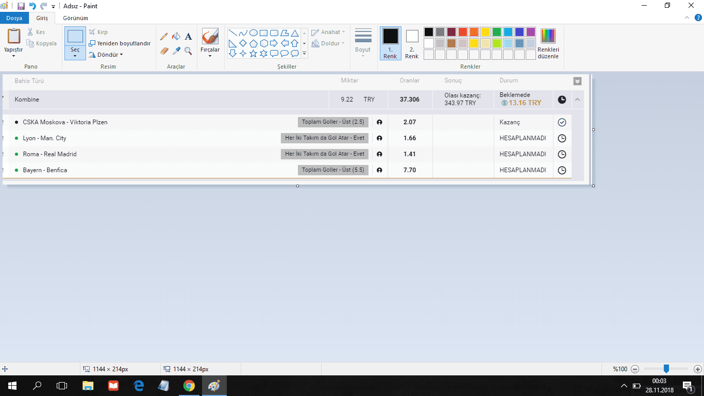Open Chrome from the taskbar
Image resolution: width=704 pixels, height=396 pixels.
pos(189,385)
